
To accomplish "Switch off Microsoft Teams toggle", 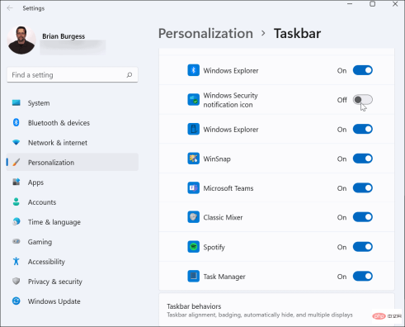I will click(x=363, y=188).
